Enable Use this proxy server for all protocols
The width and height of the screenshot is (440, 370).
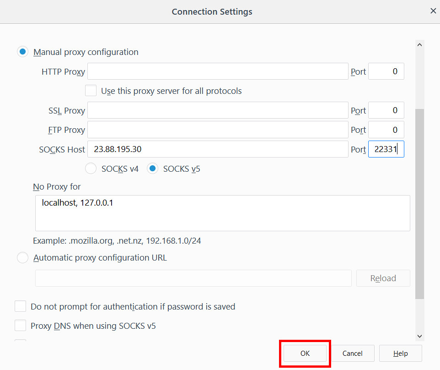[91, 91]
